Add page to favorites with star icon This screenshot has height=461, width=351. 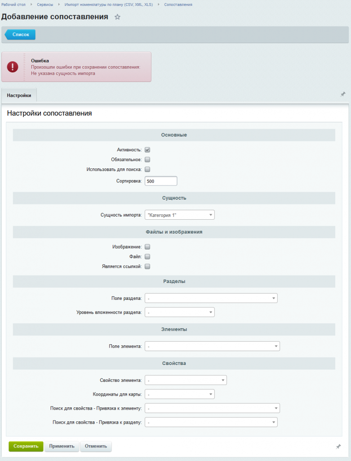tap(117, 17)
